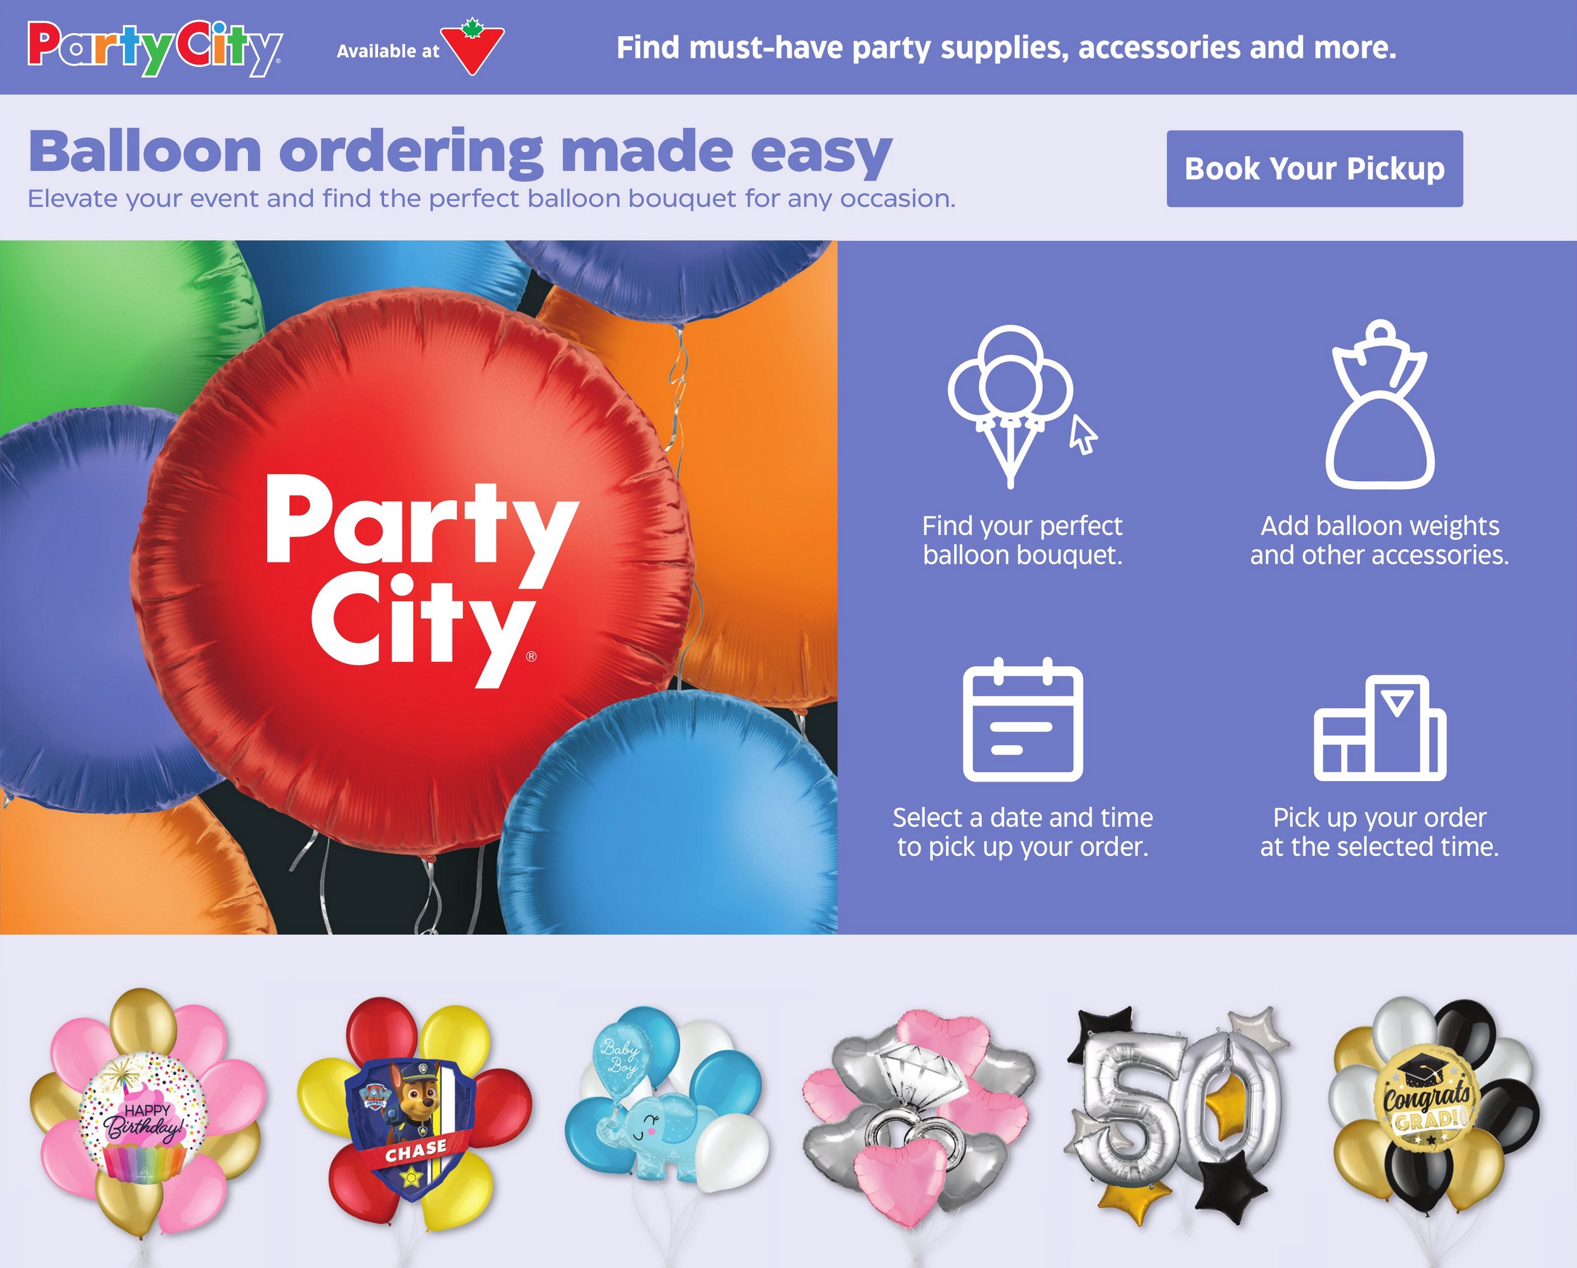Click 'Pick up your order' text
Screen dimensions: 1577x1268
pyautogui.click(x=1380, y=817)
